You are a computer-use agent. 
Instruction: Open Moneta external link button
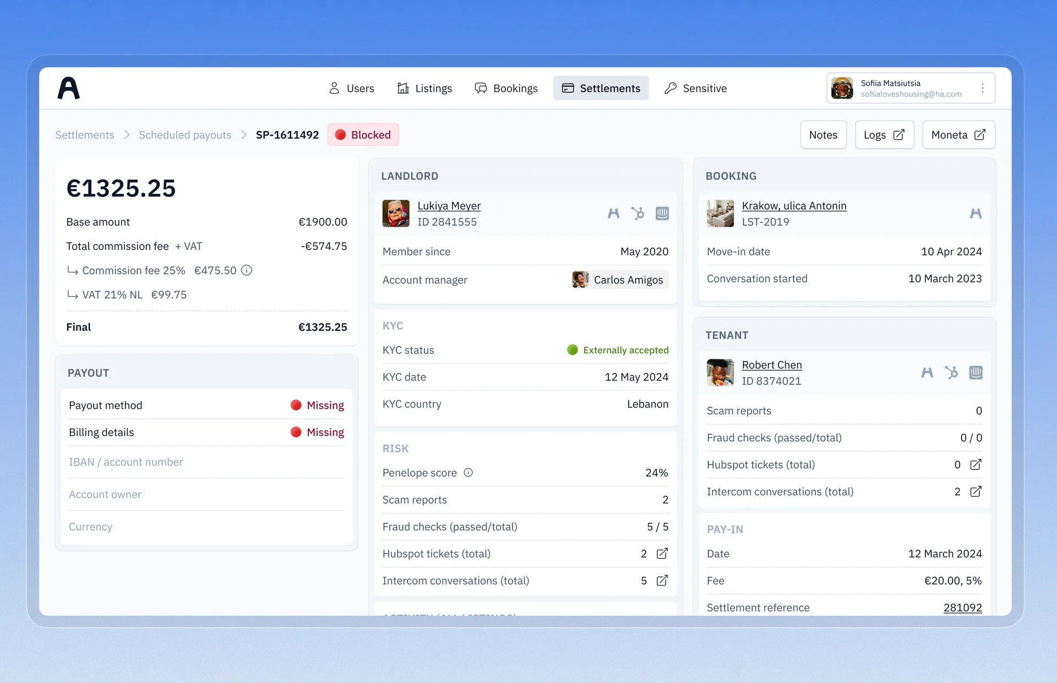958,135
